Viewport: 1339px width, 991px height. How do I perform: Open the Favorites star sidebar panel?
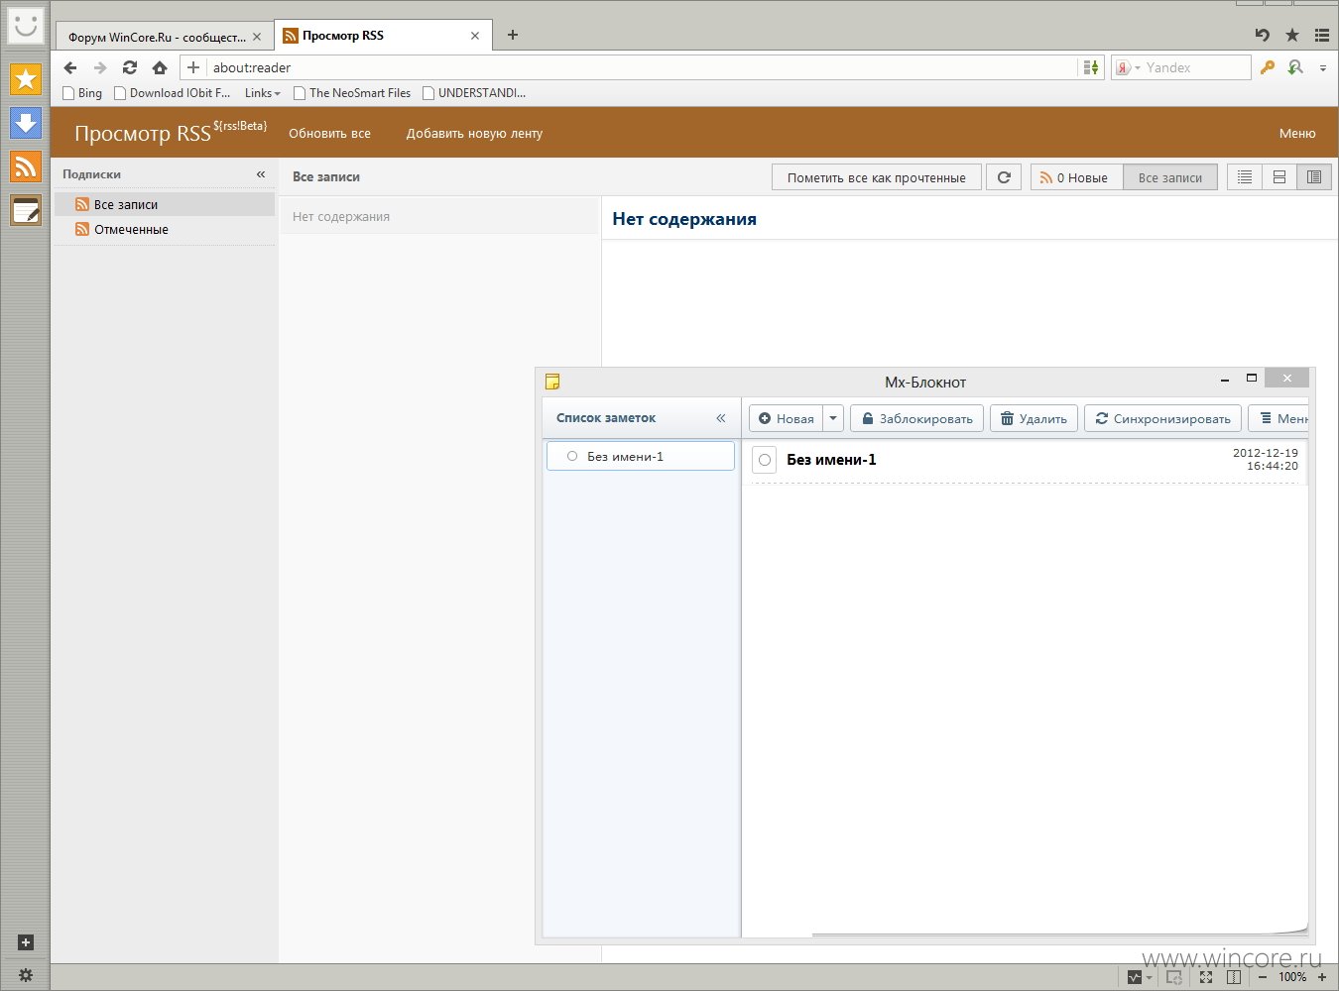click(x=26, y=79)
